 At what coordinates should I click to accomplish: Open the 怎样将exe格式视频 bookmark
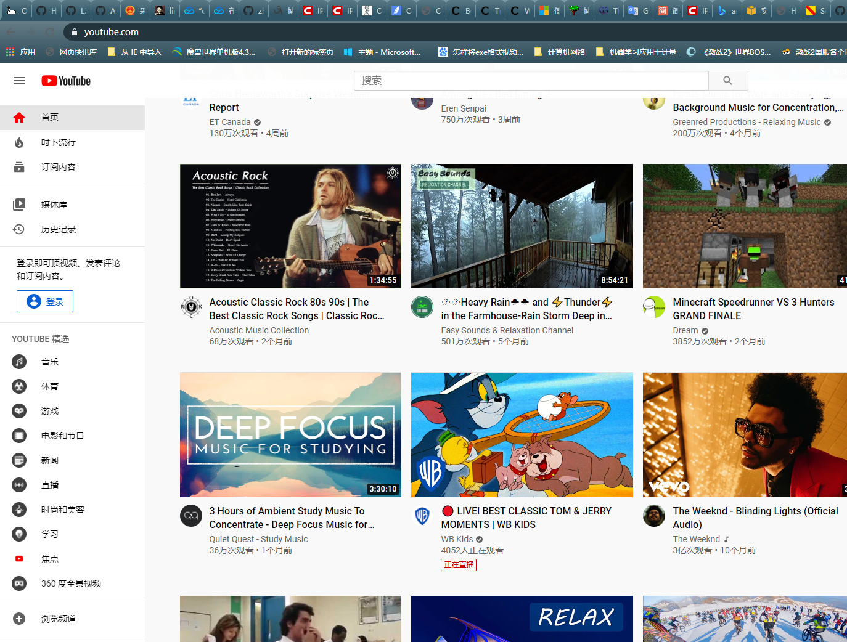coord(481,52)
